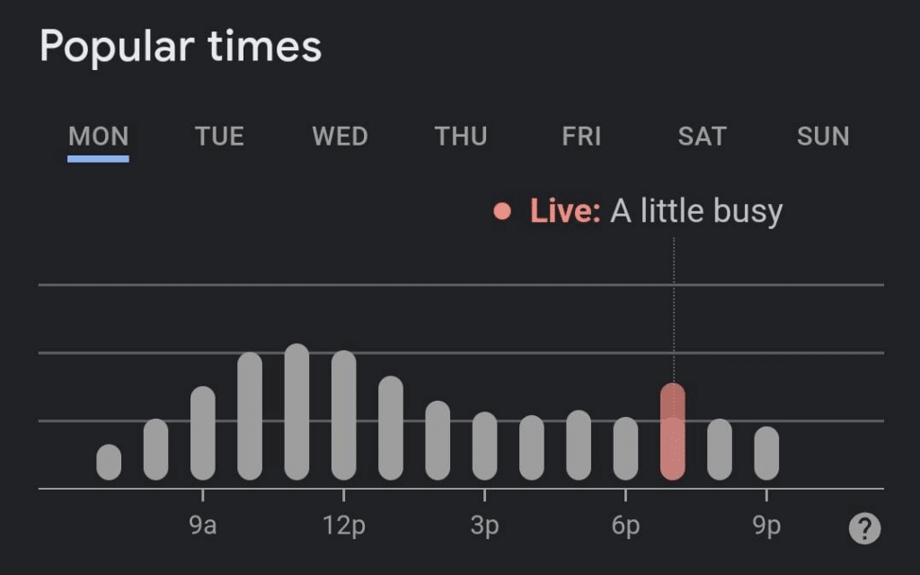Screen dimensions: 920x575
Task: View SUN popular times
Action: 823,137
